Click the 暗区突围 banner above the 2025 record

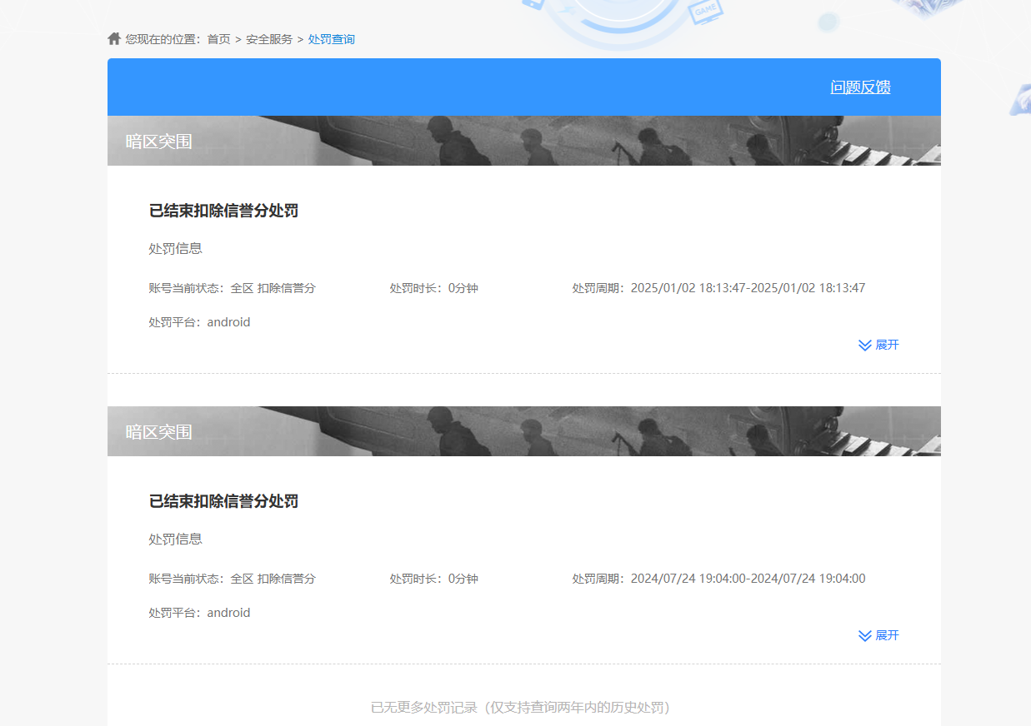coord(158,142)
